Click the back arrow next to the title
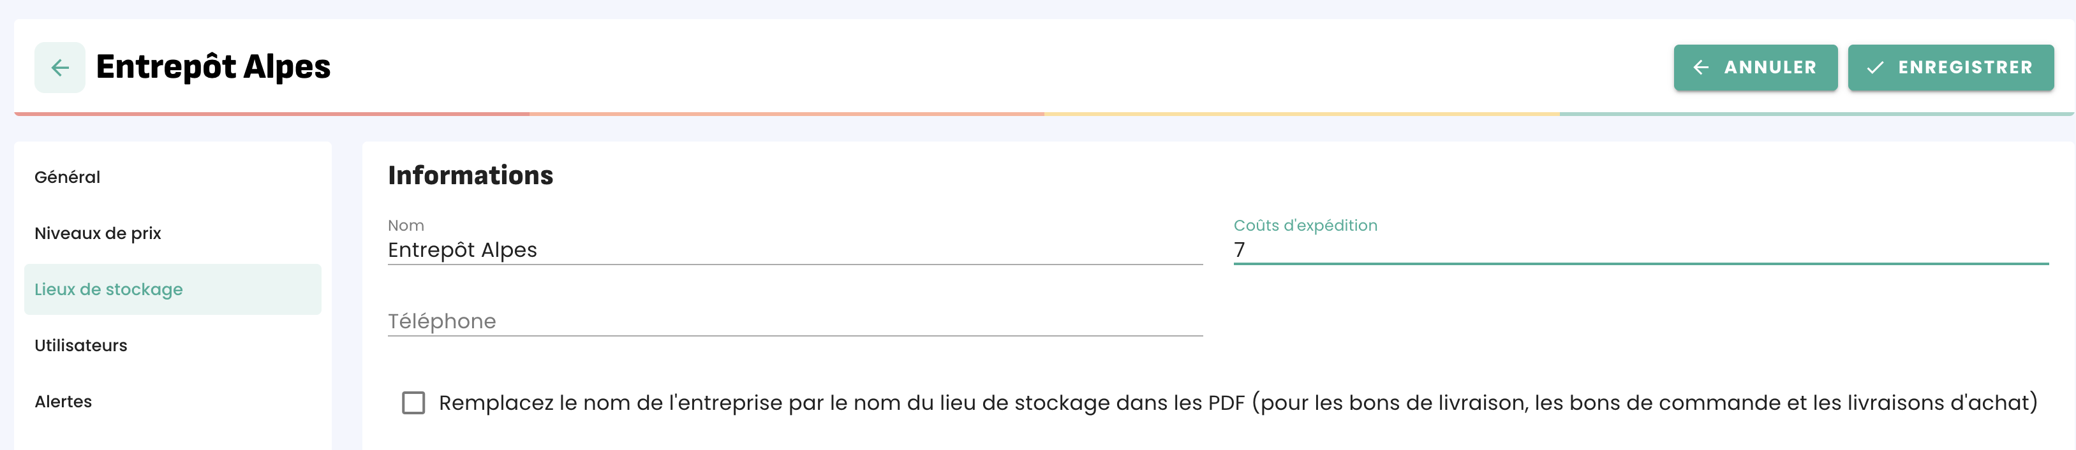 click(x=59, y=68)
